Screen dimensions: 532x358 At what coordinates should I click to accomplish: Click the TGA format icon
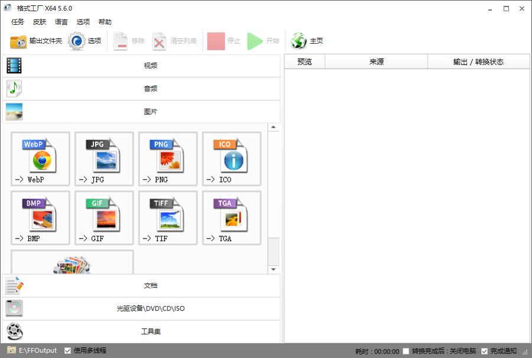click(232, 217)
